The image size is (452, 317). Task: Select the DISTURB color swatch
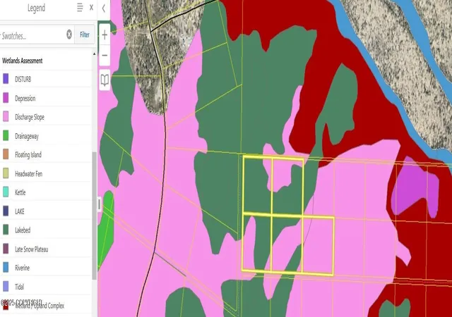[6, 78]
